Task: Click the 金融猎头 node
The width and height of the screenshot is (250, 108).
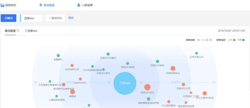Action: (58, 56)
